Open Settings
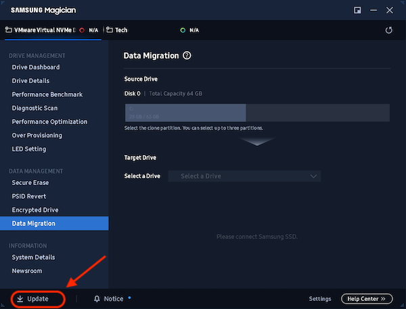This screenshot has width=406, height=309. [320, 299]
